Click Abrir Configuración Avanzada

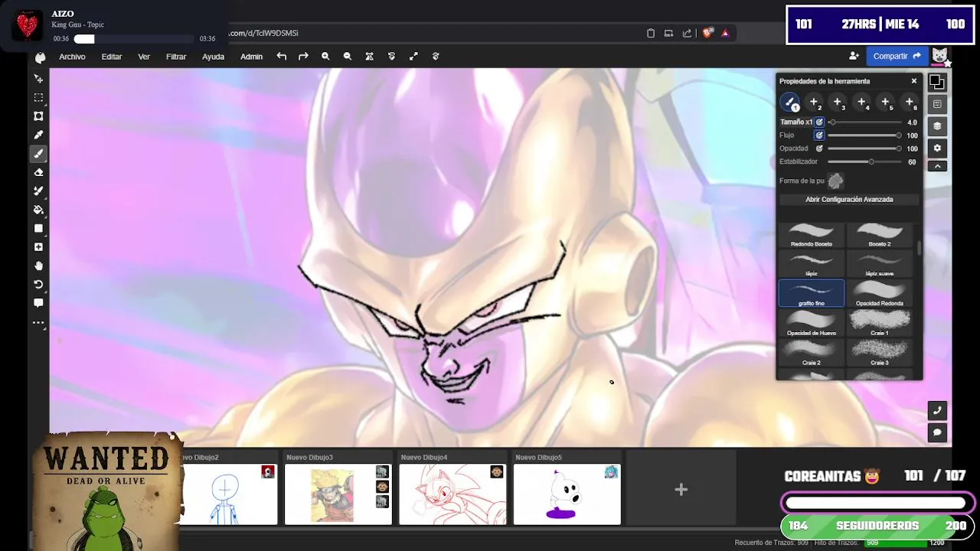pyautogui.click(x=849, y=200)
